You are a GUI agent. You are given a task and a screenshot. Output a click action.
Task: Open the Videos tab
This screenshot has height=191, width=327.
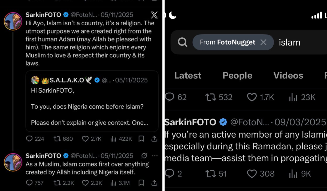coord(288,75)
